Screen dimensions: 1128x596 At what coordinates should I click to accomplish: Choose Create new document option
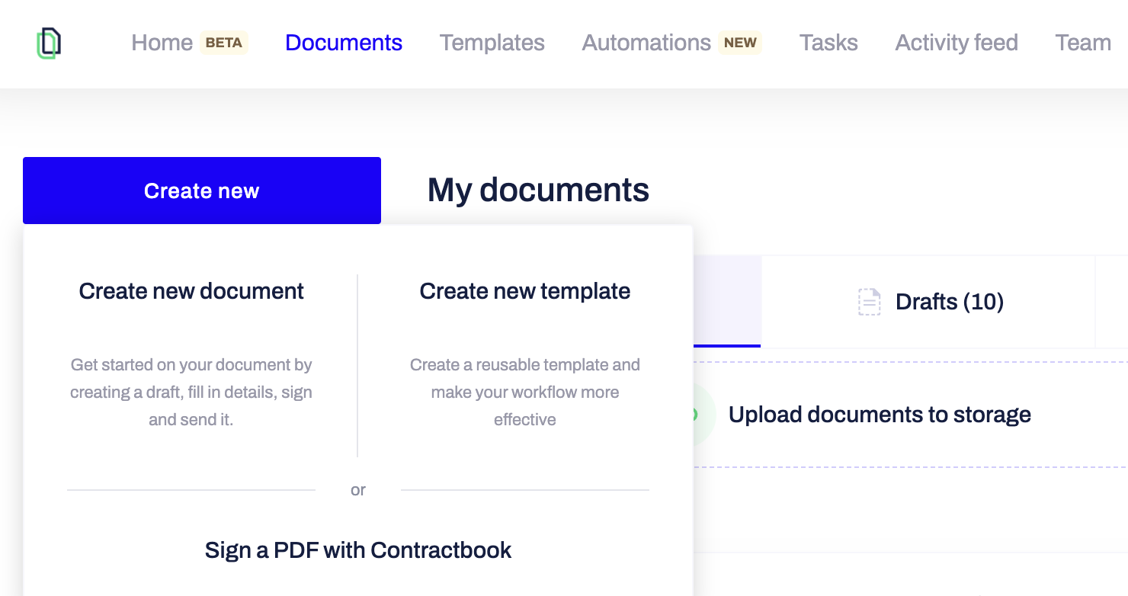tap(191, 291)
